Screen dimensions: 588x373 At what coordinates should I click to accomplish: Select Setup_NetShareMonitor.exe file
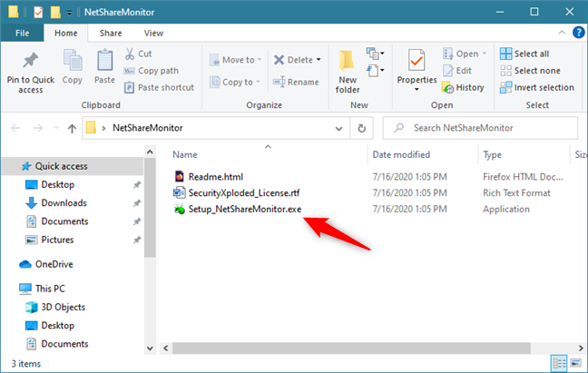pos(238,209)
